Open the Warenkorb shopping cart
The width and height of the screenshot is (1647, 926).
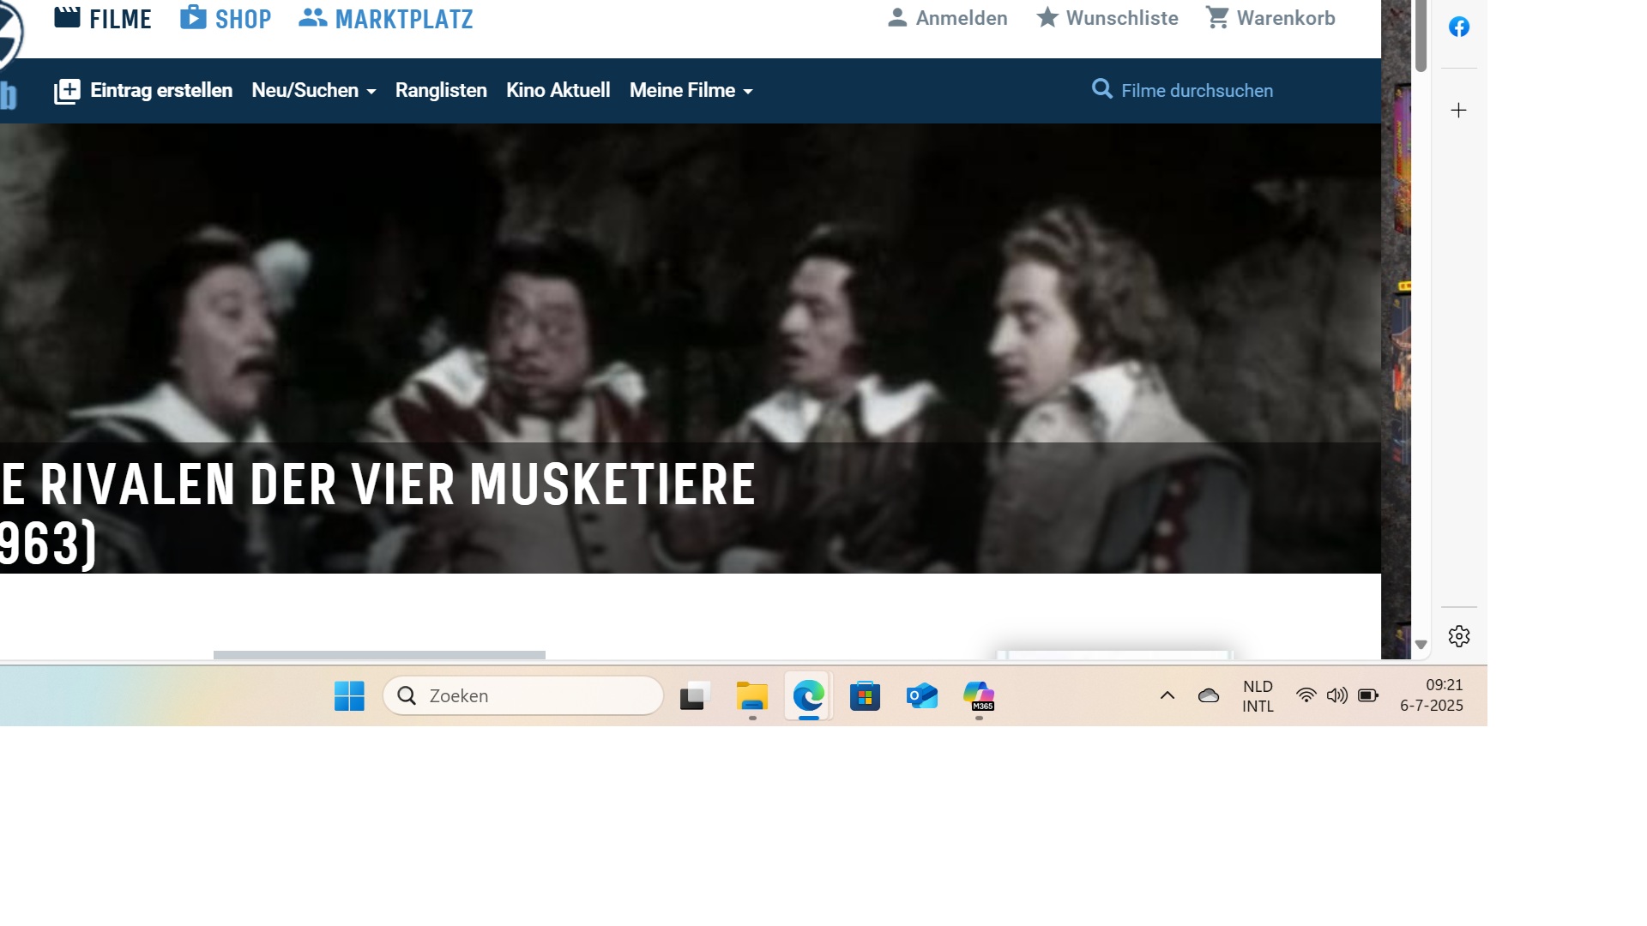click(1270, 18)
